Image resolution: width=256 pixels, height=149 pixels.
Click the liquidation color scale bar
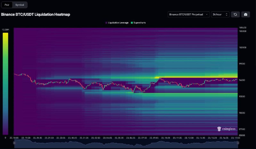5,84
